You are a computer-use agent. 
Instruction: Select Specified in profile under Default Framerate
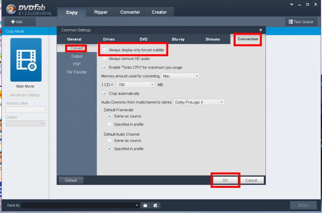point(110,124)
